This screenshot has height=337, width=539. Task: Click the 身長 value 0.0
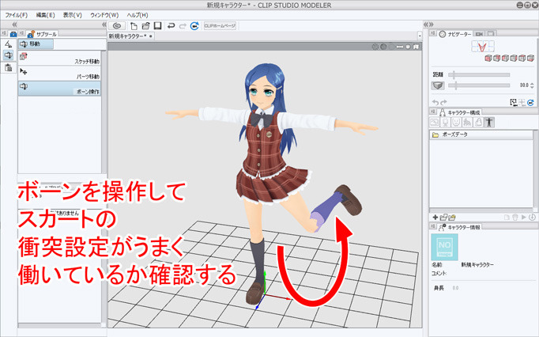455,288
